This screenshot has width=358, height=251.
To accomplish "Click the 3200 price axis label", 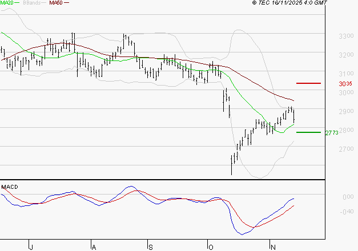I will [346, 55].
